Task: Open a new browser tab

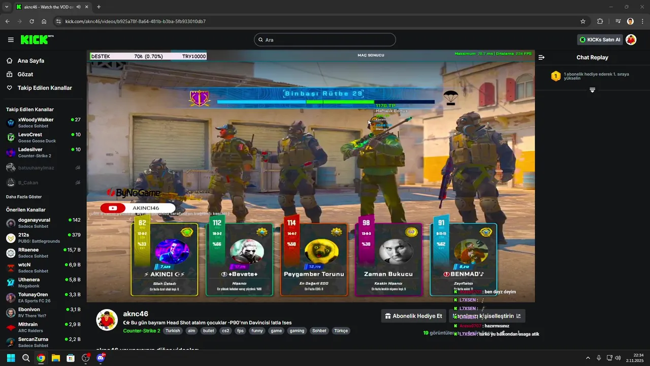Action: point(99,7)
